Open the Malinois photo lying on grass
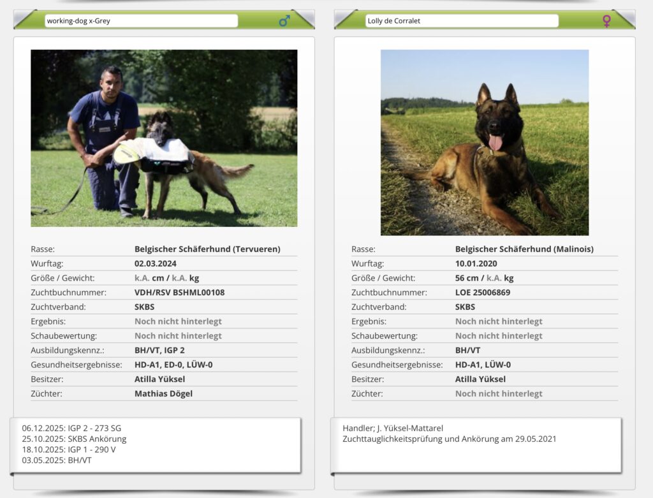The height and width of the screenshot is (498, 653). coord(485,142)
